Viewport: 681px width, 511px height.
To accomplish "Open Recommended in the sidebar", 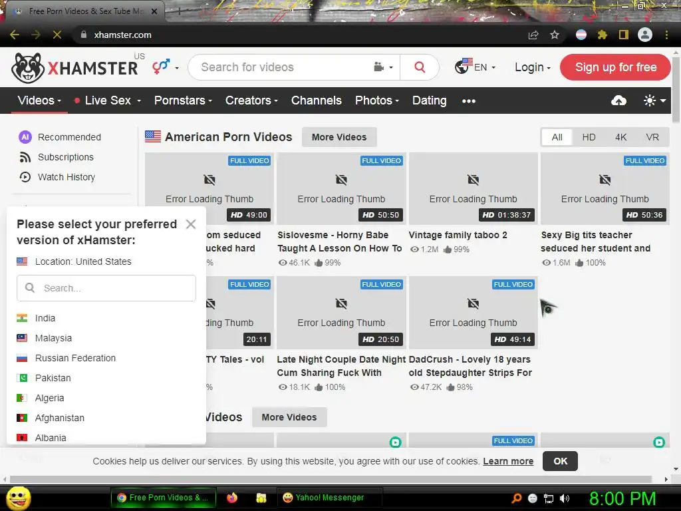I will tap(60, 137).
